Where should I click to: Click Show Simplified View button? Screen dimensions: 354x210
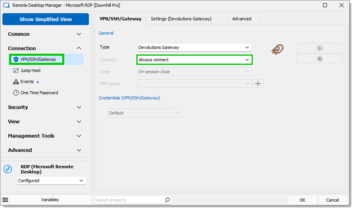click(46, 19)
